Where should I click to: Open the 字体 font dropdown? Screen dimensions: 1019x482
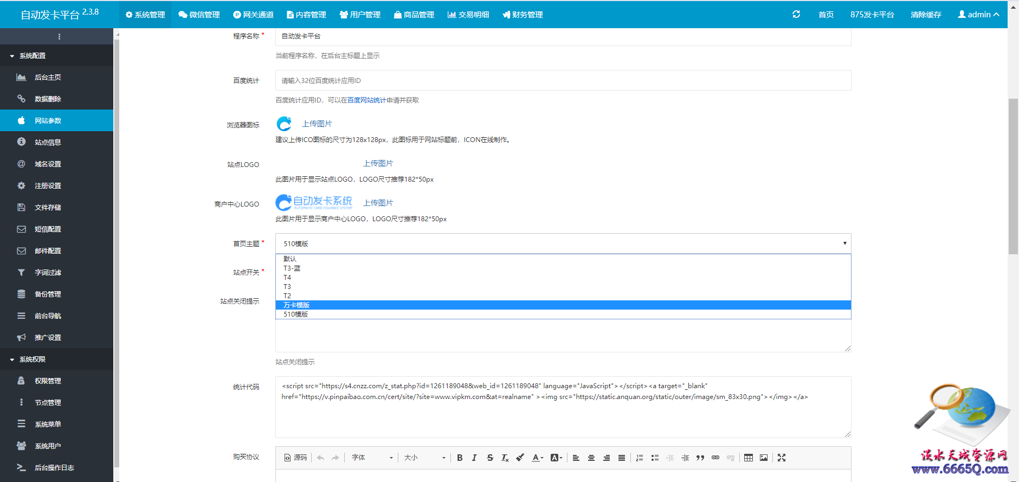point(372,458)
